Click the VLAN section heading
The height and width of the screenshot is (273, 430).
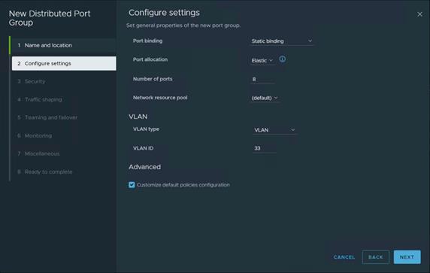tap(138, 117)
